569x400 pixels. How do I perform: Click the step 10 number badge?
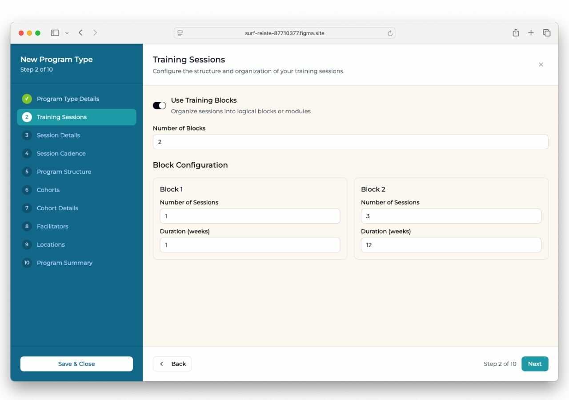(27, 263)
